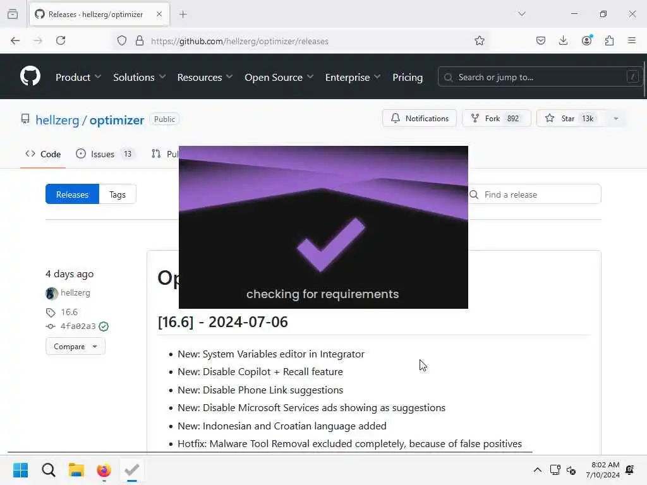This screenshot has width=647, height=485.
Task: Open the Compare dropdown
Action: (x=75, y=347)
